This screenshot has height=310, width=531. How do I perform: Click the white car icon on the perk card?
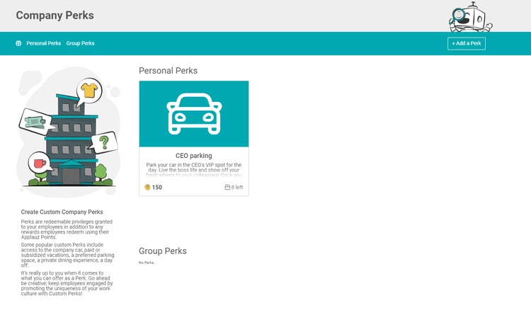coord(193,114)
